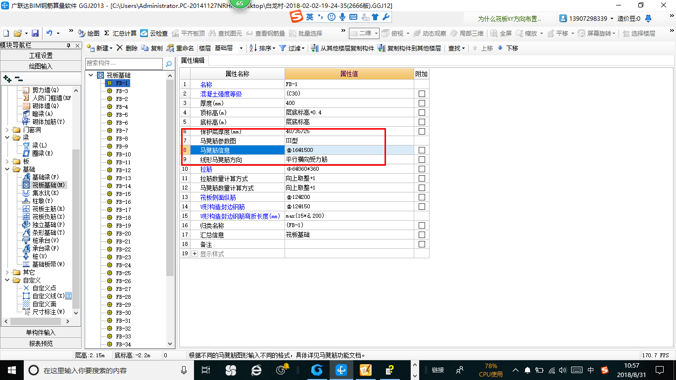Select 剪力墙(Q) in module tree
The height and width of the screenshot is (380, 676).
click(46, 90)
